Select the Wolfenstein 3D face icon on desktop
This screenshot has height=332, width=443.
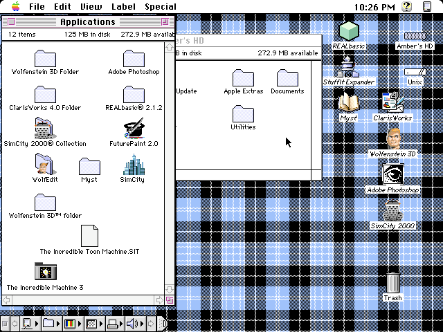[x=393, y=138]
